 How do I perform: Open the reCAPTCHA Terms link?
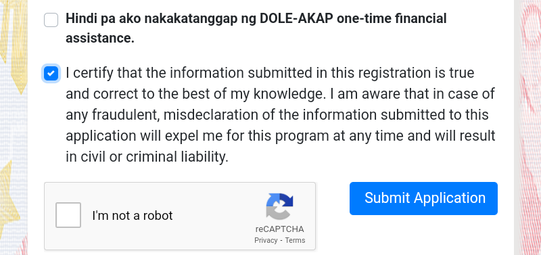pyautogui.click(x=295, y=240)
